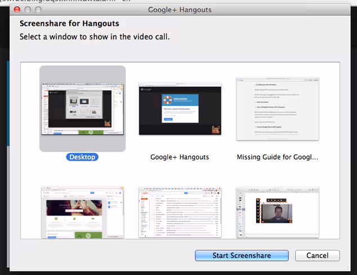Dismiss the dialog with Cancel
The height and width of the screenshot is (275, 357).
(x=318, y=255)
